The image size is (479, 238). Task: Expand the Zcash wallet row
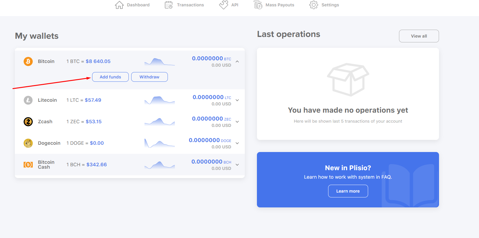237,122
